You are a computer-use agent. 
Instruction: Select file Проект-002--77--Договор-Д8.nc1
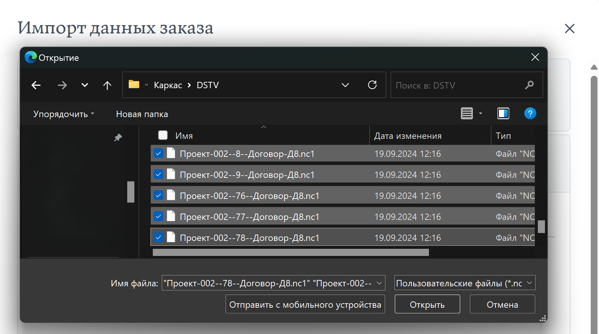click(250, 217)
